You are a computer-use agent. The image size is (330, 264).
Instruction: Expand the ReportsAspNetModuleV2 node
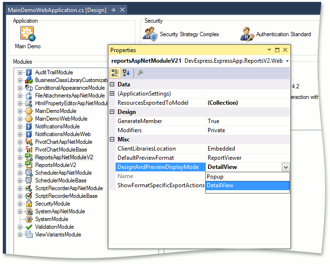tap(20, 157)
